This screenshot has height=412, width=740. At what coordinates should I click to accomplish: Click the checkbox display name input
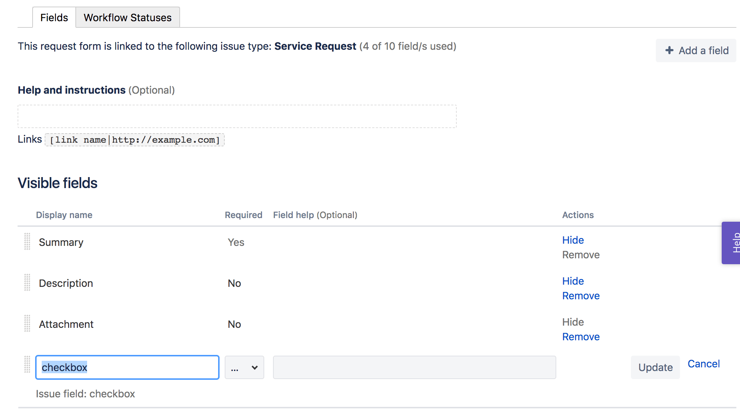[x=127, y=367]
